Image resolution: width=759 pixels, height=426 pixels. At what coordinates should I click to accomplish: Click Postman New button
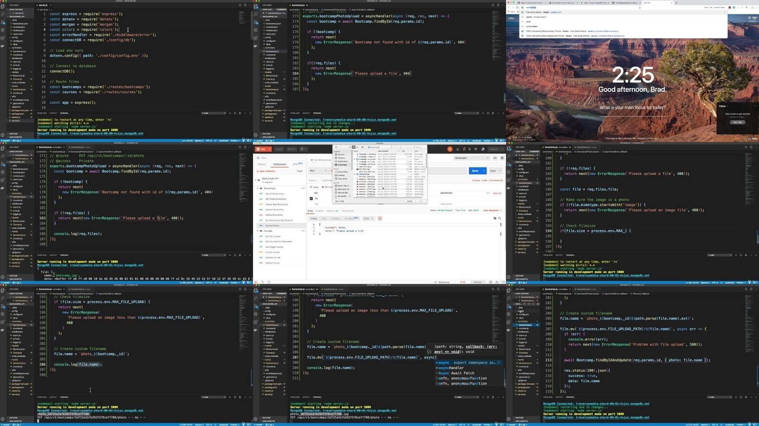(263, 149)
